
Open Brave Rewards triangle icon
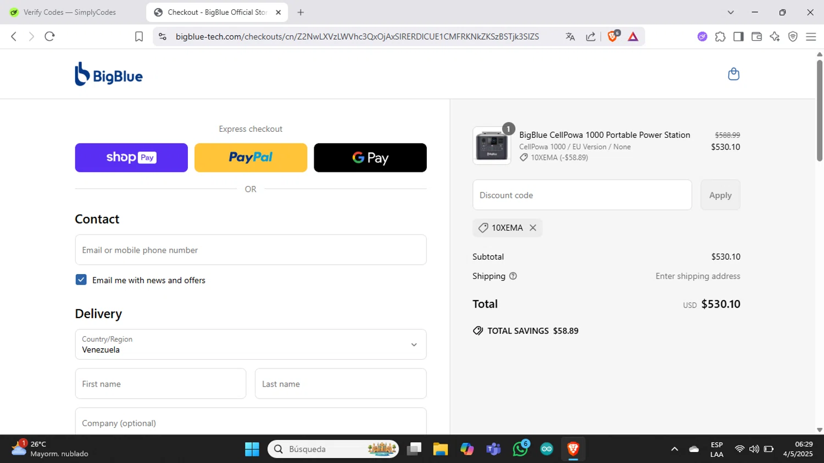pyautogui.click(x=633, y=36)
